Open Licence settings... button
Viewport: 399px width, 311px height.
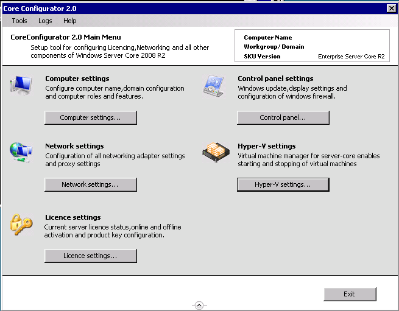[91, 256]
